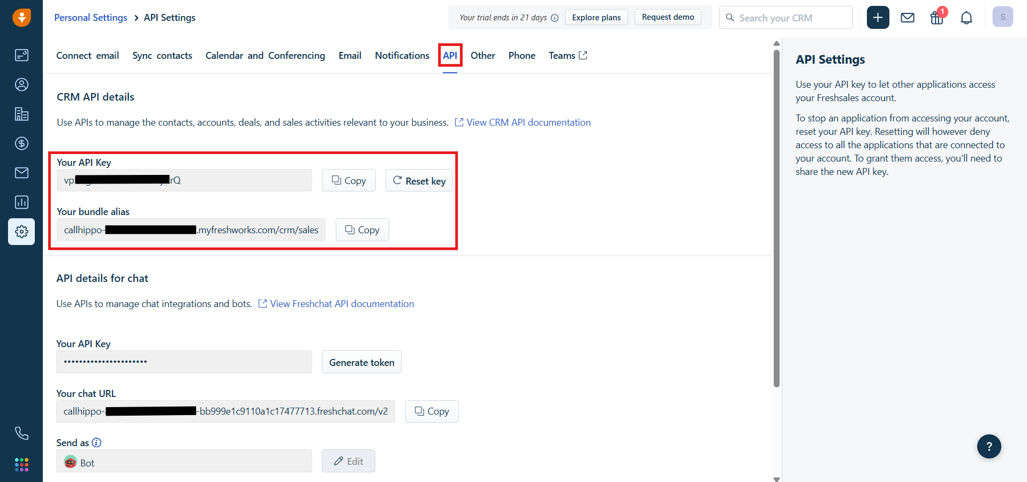Switch to Notifications tab
The width and height of the screenshot is (1027, 482).
(x=402, y=56)
